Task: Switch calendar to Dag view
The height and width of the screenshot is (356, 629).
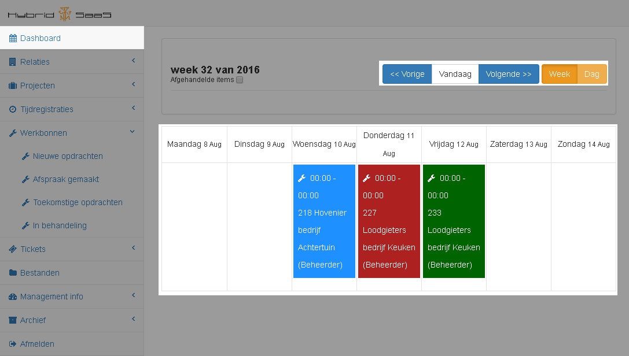Action: point(591,74)
